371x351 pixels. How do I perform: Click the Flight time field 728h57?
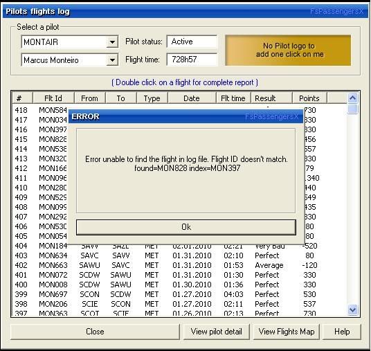pos(192,59)
